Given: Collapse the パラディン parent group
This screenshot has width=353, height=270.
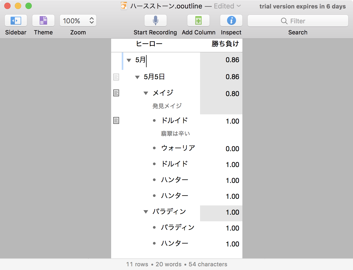Looking at the screenshot, I should 146,212.
